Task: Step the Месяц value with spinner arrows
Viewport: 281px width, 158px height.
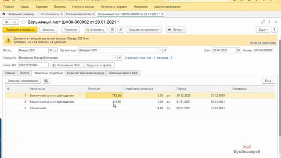Action: click(x=55, y=50)
